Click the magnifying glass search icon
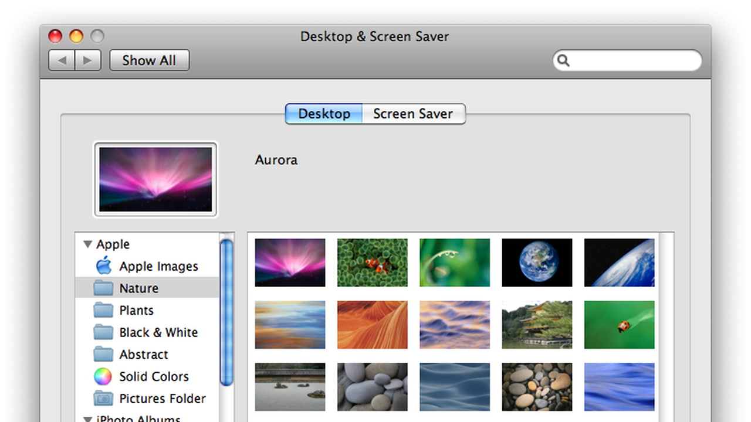 pos(563,60)
